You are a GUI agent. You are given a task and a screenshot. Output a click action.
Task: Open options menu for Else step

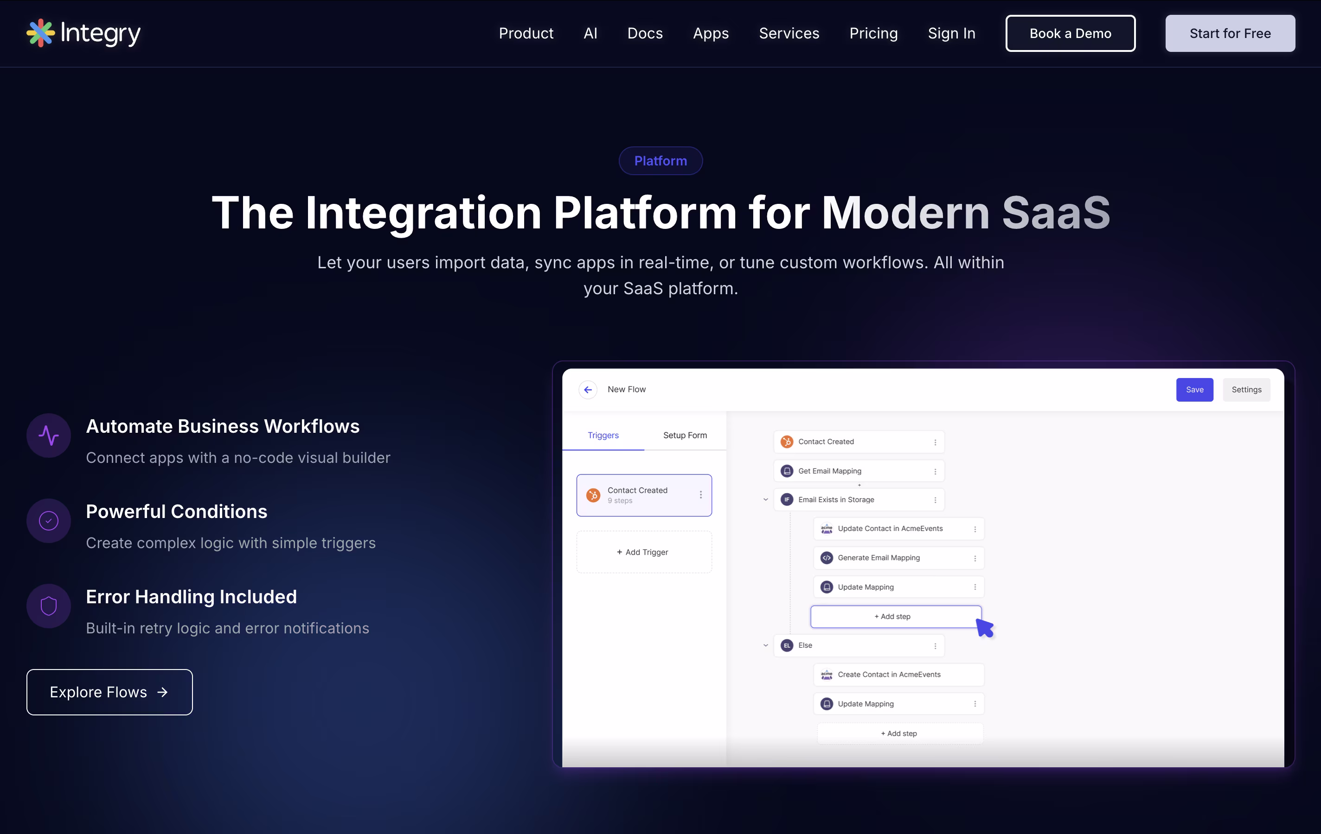point(936,646)
